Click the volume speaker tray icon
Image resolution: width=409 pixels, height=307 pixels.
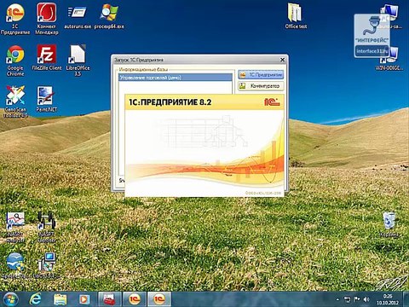pyautogui.click(x=366, y=299)
